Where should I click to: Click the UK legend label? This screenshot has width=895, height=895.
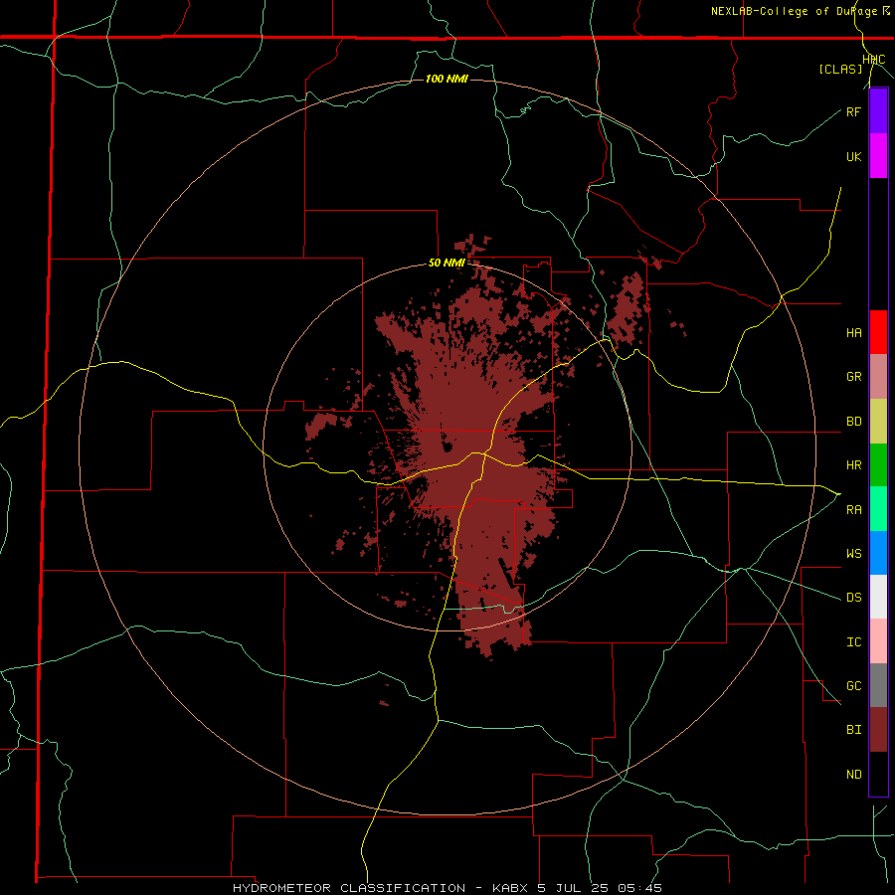click(853, 156)
